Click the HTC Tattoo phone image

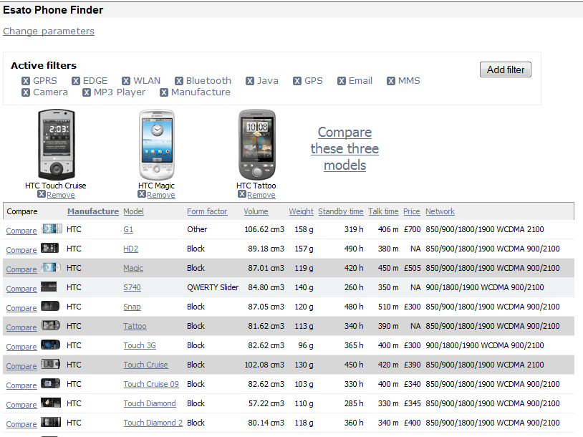pos(257,145)
